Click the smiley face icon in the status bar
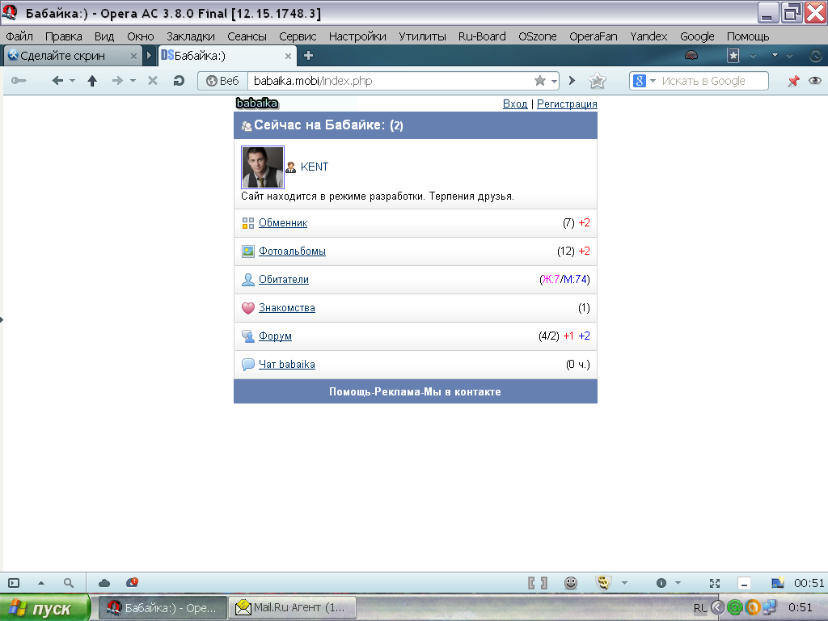This screenshot has width=828, height=621. pos(571,583)
